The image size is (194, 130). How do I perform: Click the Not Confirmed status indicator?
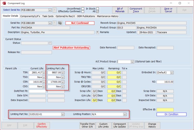pyautogui.click(x=80, y=23)
